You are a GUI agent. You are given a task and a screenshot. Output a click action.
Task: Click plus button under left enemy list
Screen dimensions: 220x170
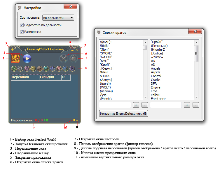(x=136, y=105)
